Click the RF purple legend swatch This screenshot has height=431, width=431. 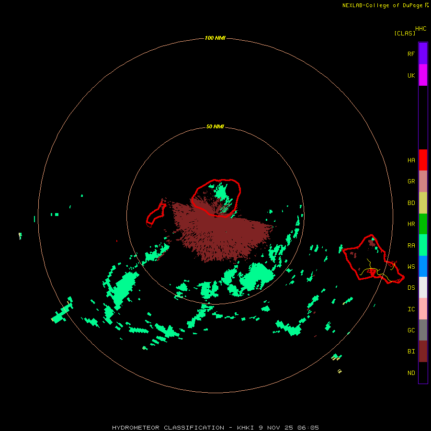click(x=423, y=54)
